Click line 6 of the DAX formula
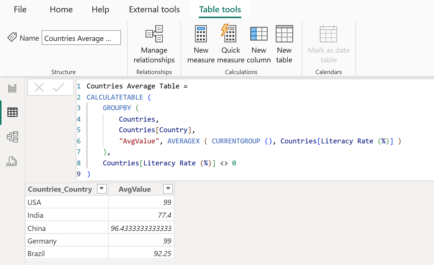This screenshot has height=265, width=434. [201, 141]
